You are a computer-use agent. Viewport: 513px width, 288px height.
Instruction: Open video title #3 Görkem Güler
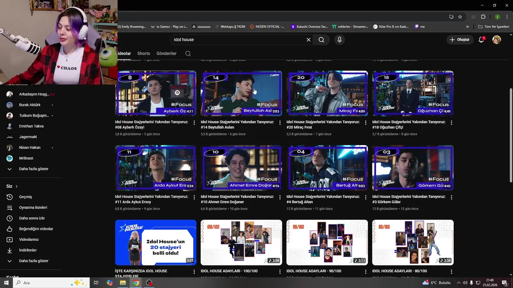point(408,199)
